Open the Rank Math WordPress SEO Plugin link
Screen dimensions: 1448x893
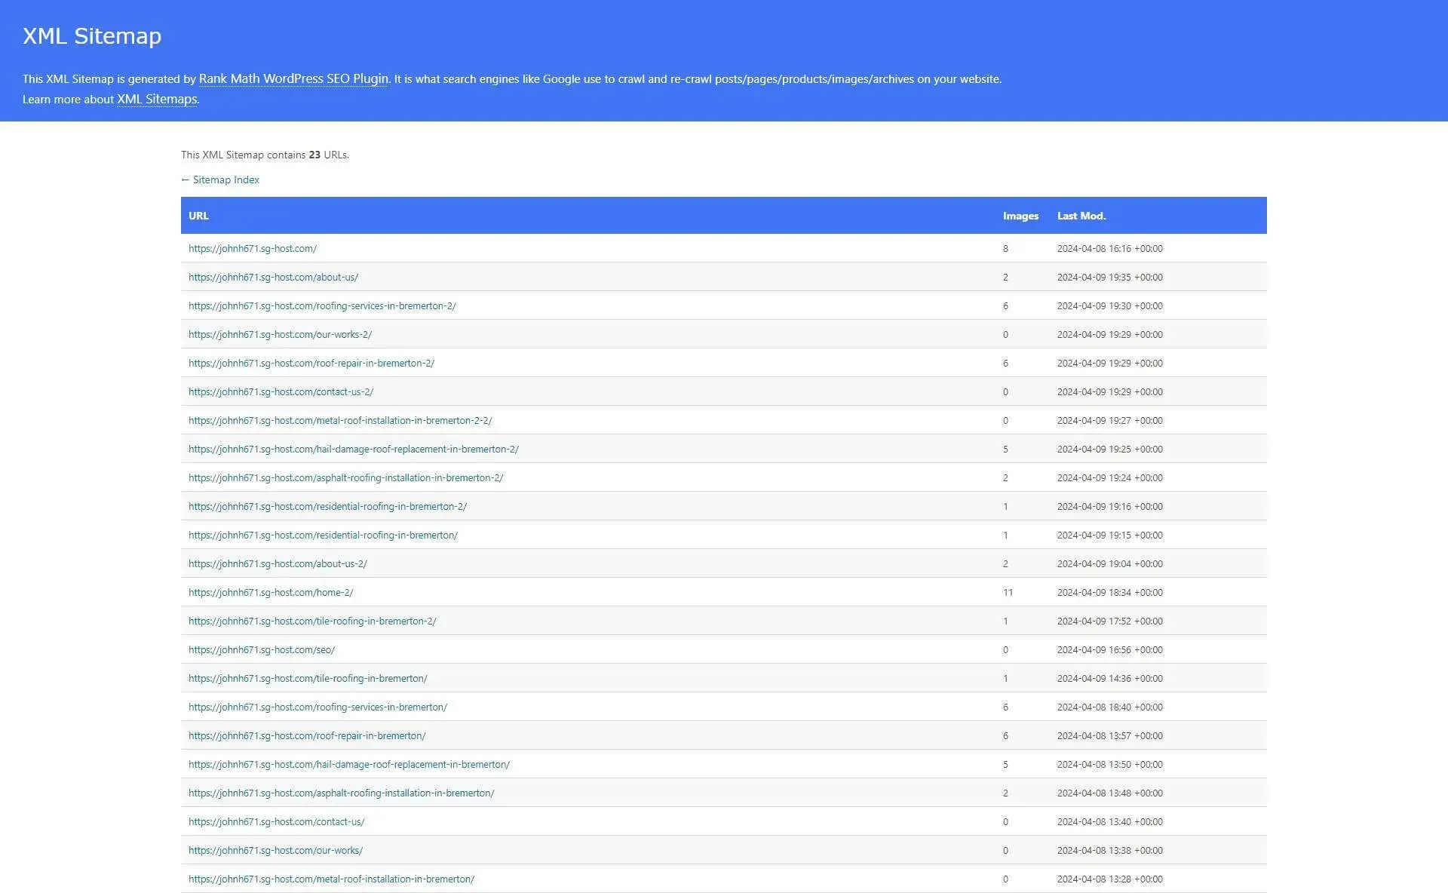[x=293, y=78]
